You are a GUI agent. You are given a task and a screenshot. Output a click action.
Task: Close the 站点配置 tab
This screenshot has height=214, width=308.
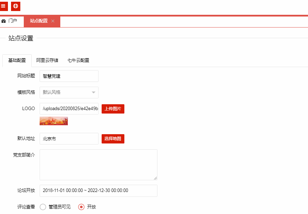pyautogui.click(x=53, y=21)
